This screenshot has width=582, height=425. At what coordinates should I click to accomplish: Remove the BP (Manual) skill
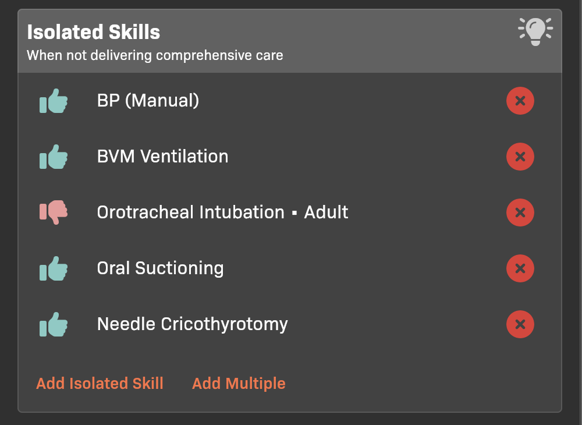coord(520,101)
